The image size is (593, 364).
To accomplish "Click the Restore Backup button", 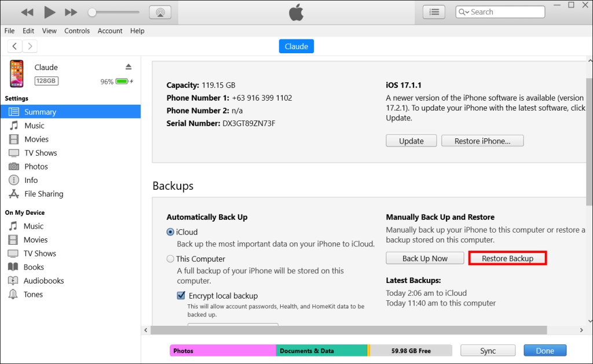I will tap(507, 258).
